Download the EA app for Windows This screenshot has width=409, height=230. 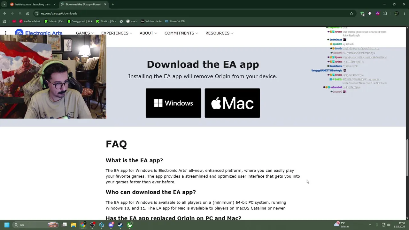[174, 103]
